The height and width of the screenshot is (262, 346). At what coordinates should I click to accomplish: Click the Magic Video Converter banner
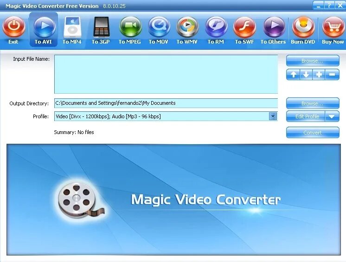pos(173,199)
